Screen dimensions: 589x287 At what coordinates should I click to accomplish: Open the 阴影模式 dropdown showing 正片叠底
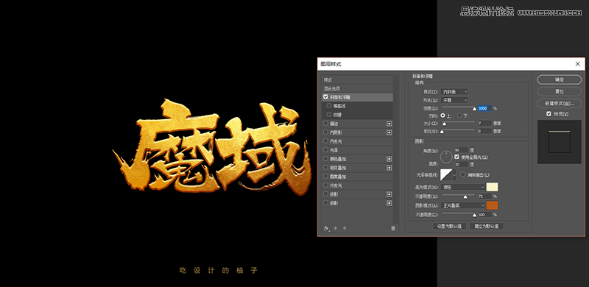pos(463,205)
